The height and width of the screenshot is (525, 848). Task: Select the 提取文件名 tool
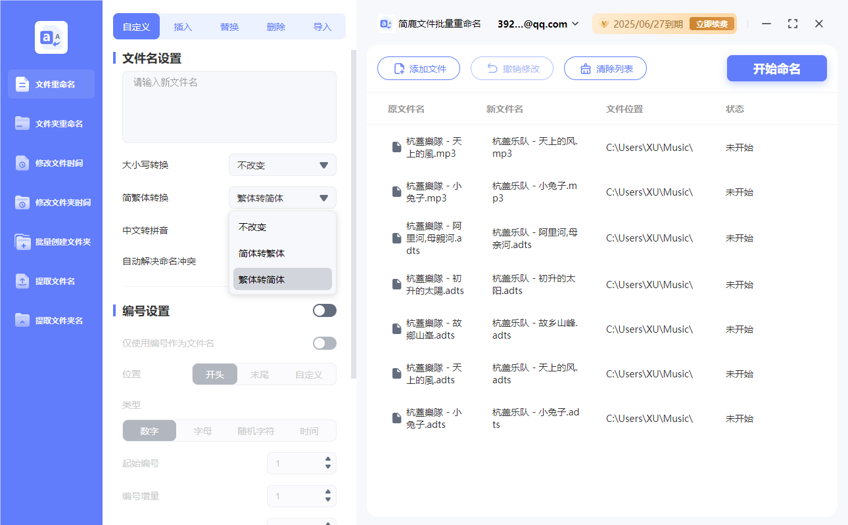click(x=50, y=281)
